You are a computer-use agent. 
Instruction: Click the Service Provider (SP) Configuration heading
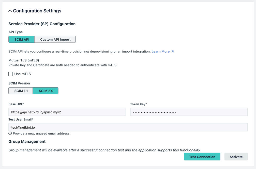coord(42,24)
